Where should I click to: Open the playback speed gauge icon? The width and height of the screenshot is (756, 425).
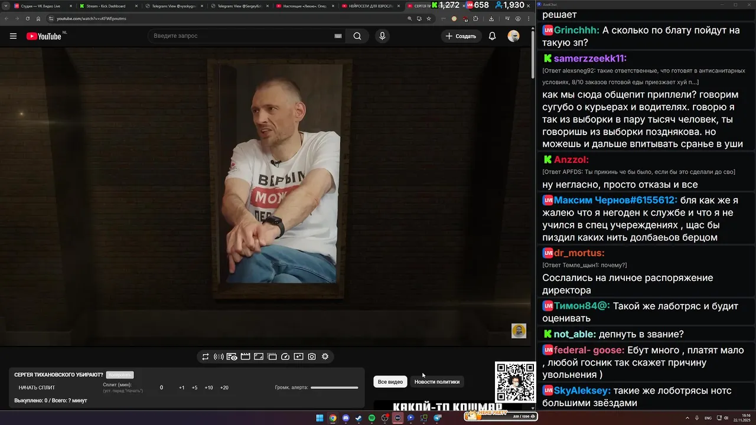click(285, 357)
